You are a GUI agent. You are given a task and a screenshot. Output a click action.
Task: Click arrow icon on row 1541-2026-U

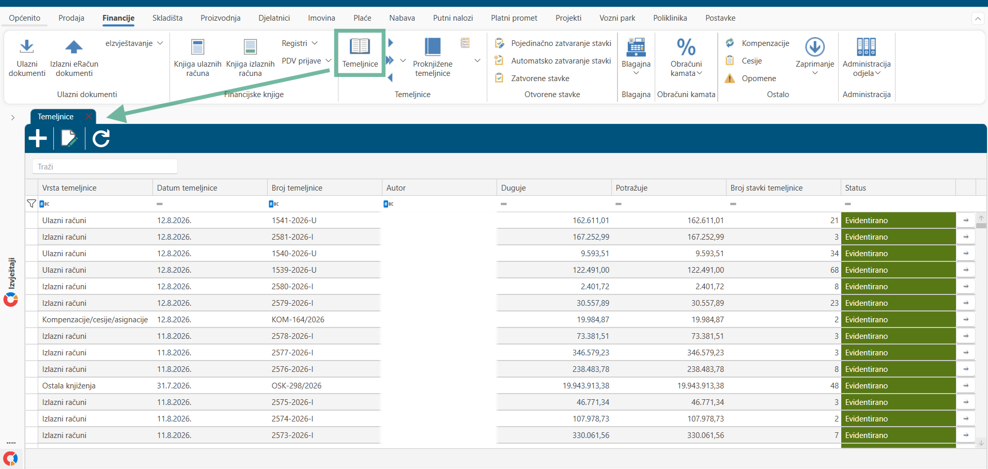tap(966, 220)
